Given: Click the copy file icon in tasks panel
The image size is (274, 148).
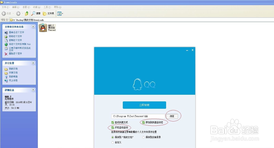Looking at the screenshot, I should point(6,40).
